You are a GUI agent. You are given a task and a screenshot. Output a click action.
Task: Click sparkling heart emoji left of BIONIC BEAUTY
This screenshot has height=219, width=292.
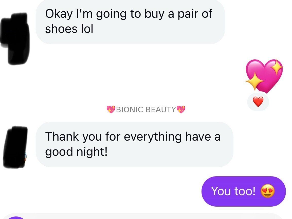coord(111,109)
